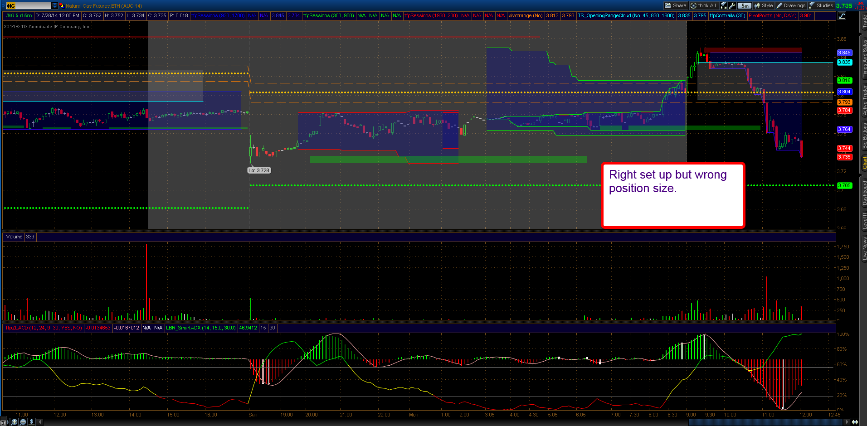This screenshot has width=867, height=426.
Task: Click the 3.835 cyan price label on the axis
Action: pos(844,63)
